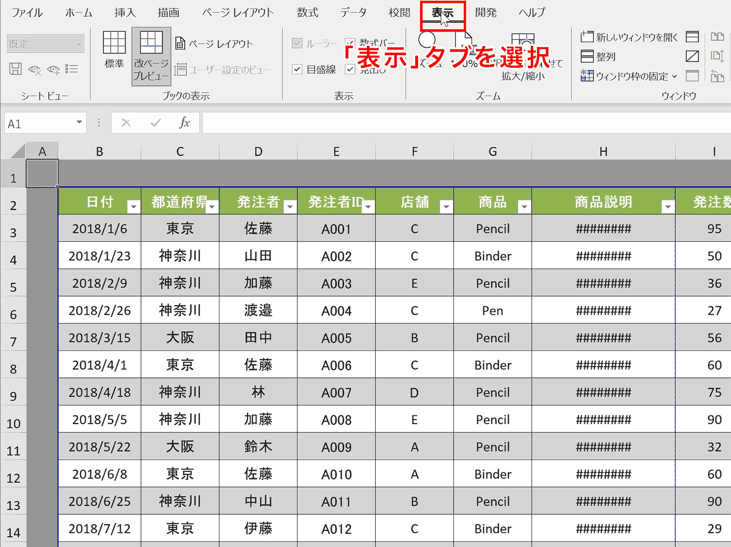
Task: Click the view side by side icon
Action: pos(717,37)
